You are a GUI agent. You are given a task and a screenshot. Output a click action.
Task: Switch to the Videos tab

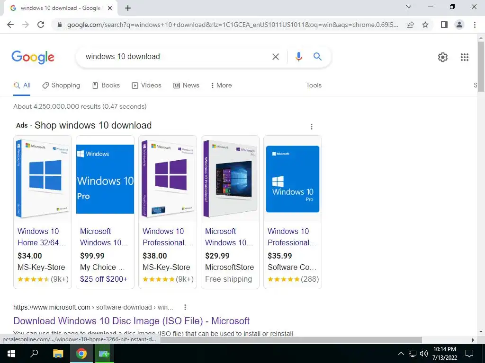[x=147, y=86]
